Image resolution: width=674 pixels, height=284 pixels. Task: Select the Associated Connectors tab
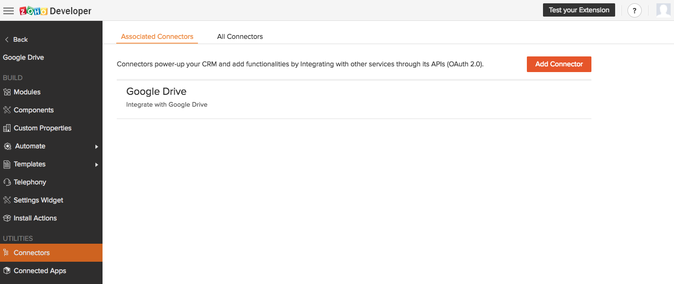(157, 37)
